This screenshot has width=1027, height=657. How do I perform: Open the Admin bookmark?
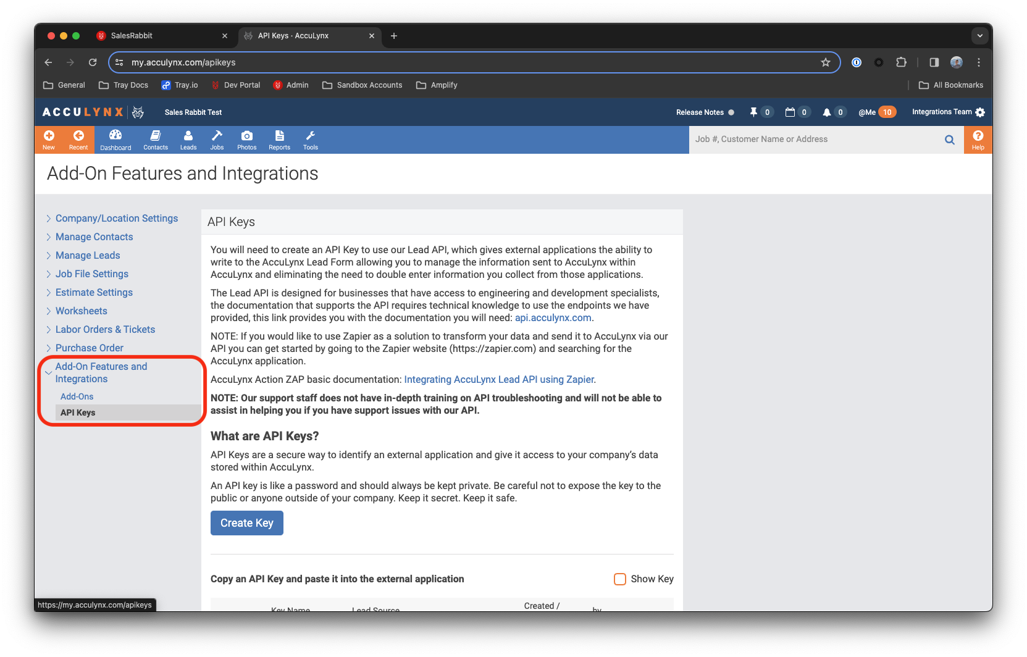click(x=291, y=85)
